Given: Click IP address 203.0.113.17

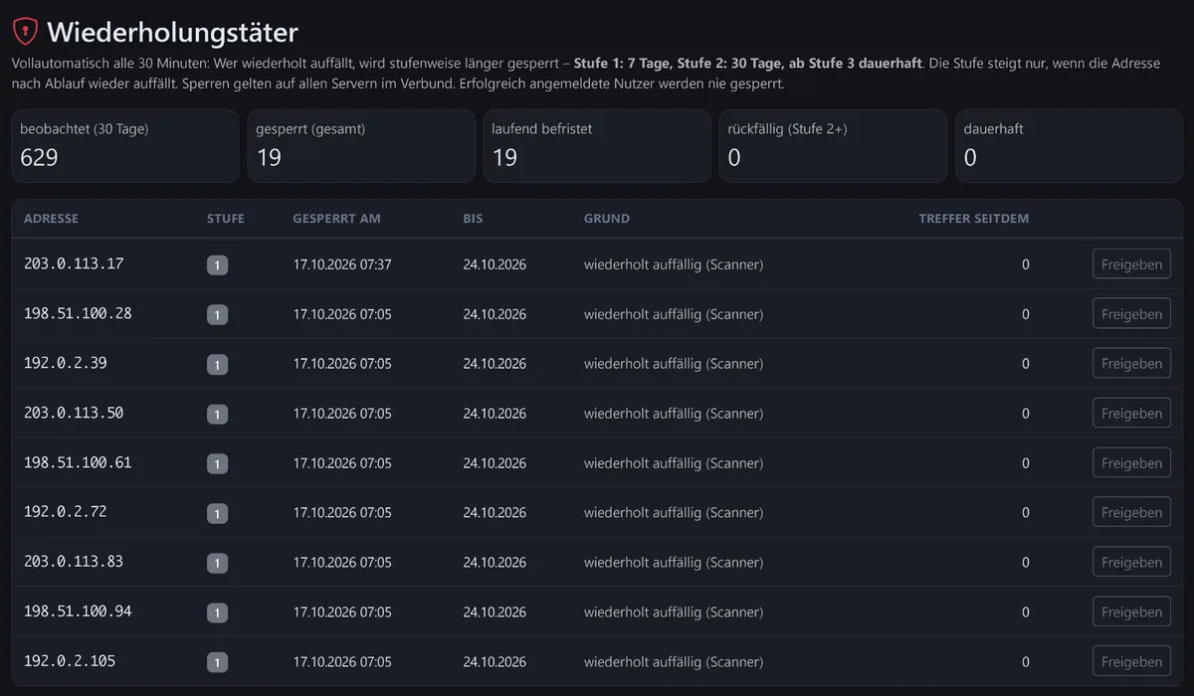Looking at the screenshot, I should point(74,263).
